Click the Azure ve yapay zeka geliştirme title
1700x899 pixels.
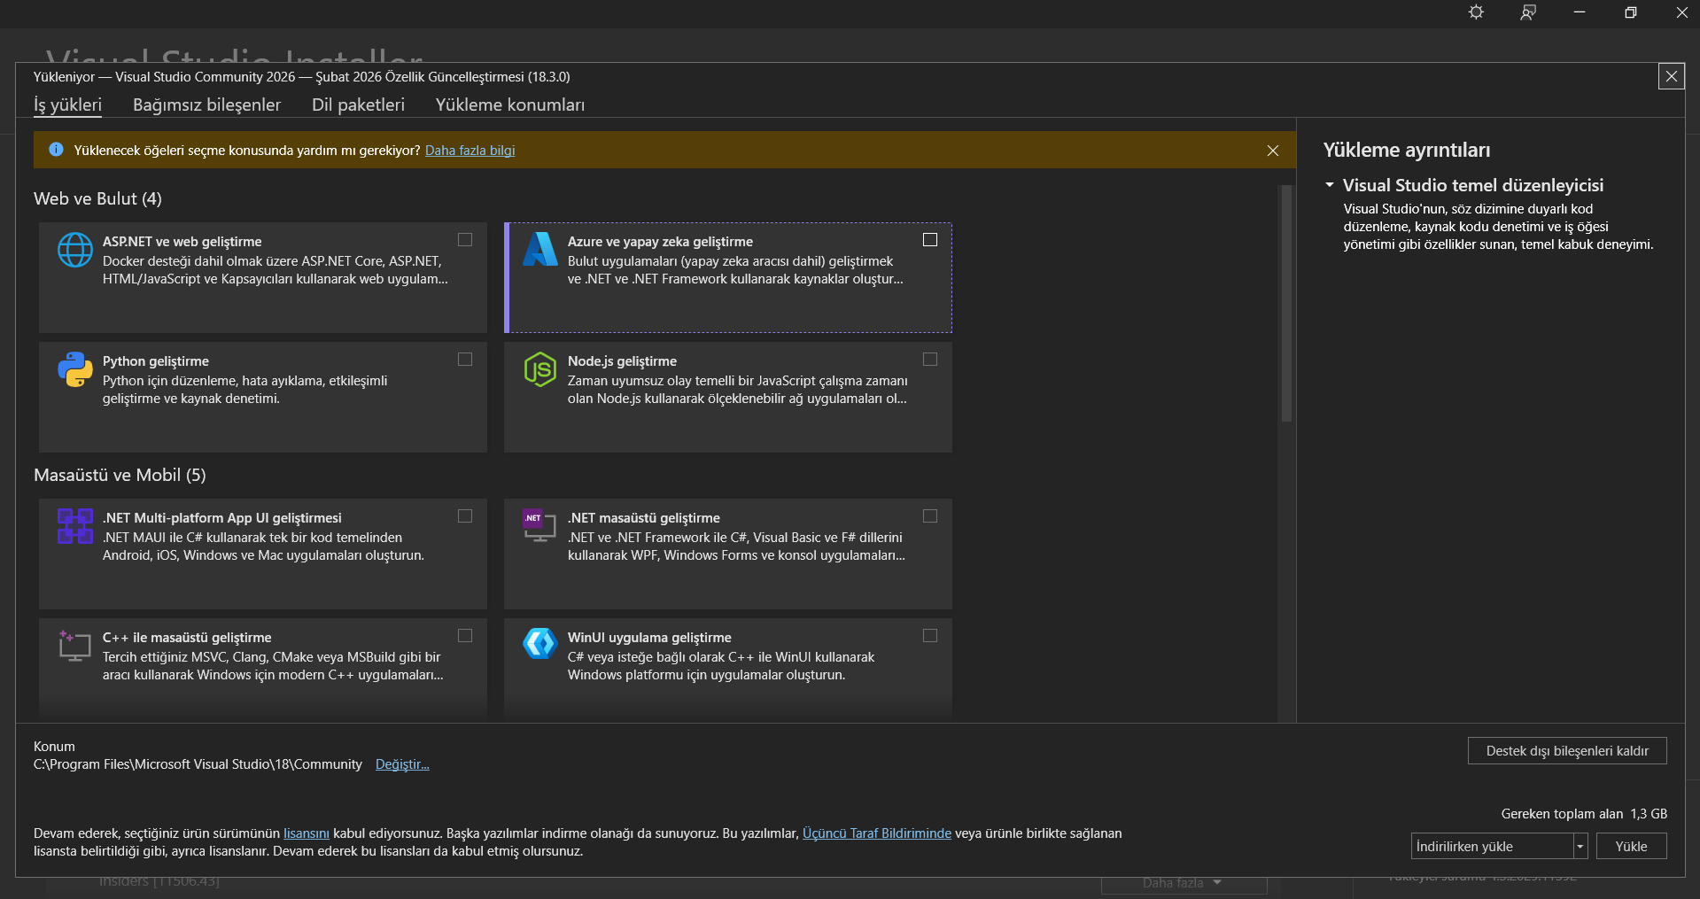pyautogui.click(x=660, y=242)
